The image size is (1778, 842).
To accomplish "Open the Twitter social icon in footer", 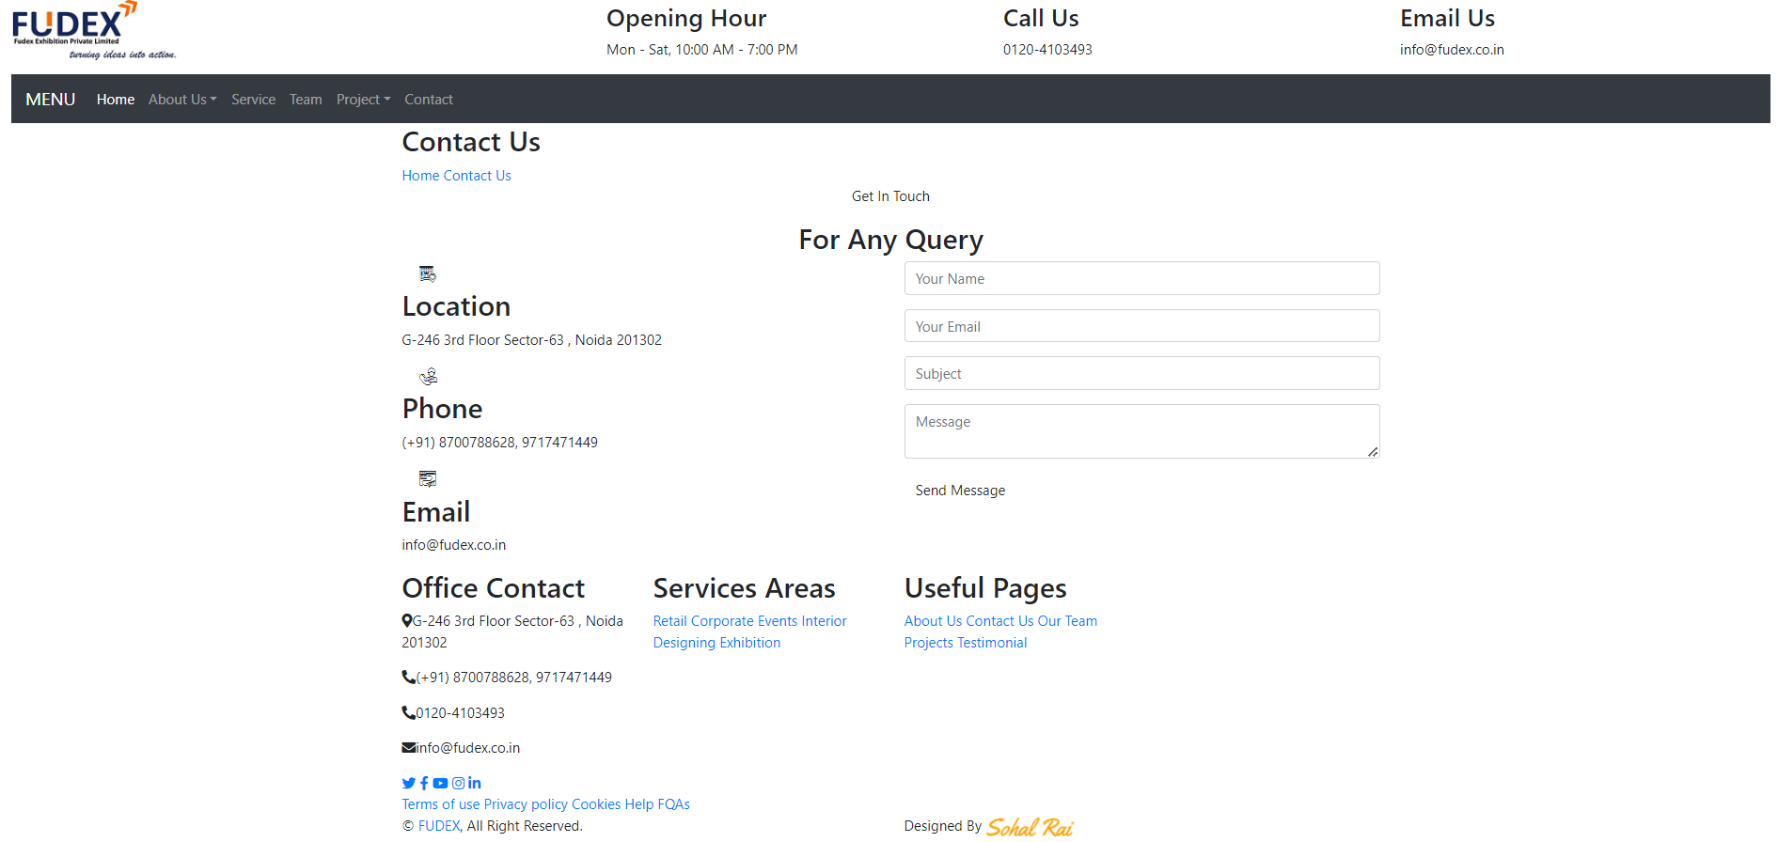I will [x=408, y=783].
